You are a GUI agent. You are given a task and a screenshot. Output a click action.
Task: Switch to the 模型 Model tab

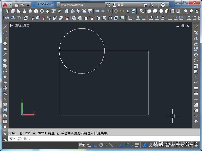tap(82, 145)
